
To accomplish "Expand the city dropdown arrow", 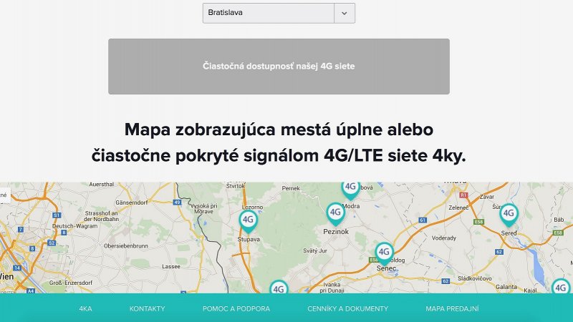I will (x=344, y=13).
